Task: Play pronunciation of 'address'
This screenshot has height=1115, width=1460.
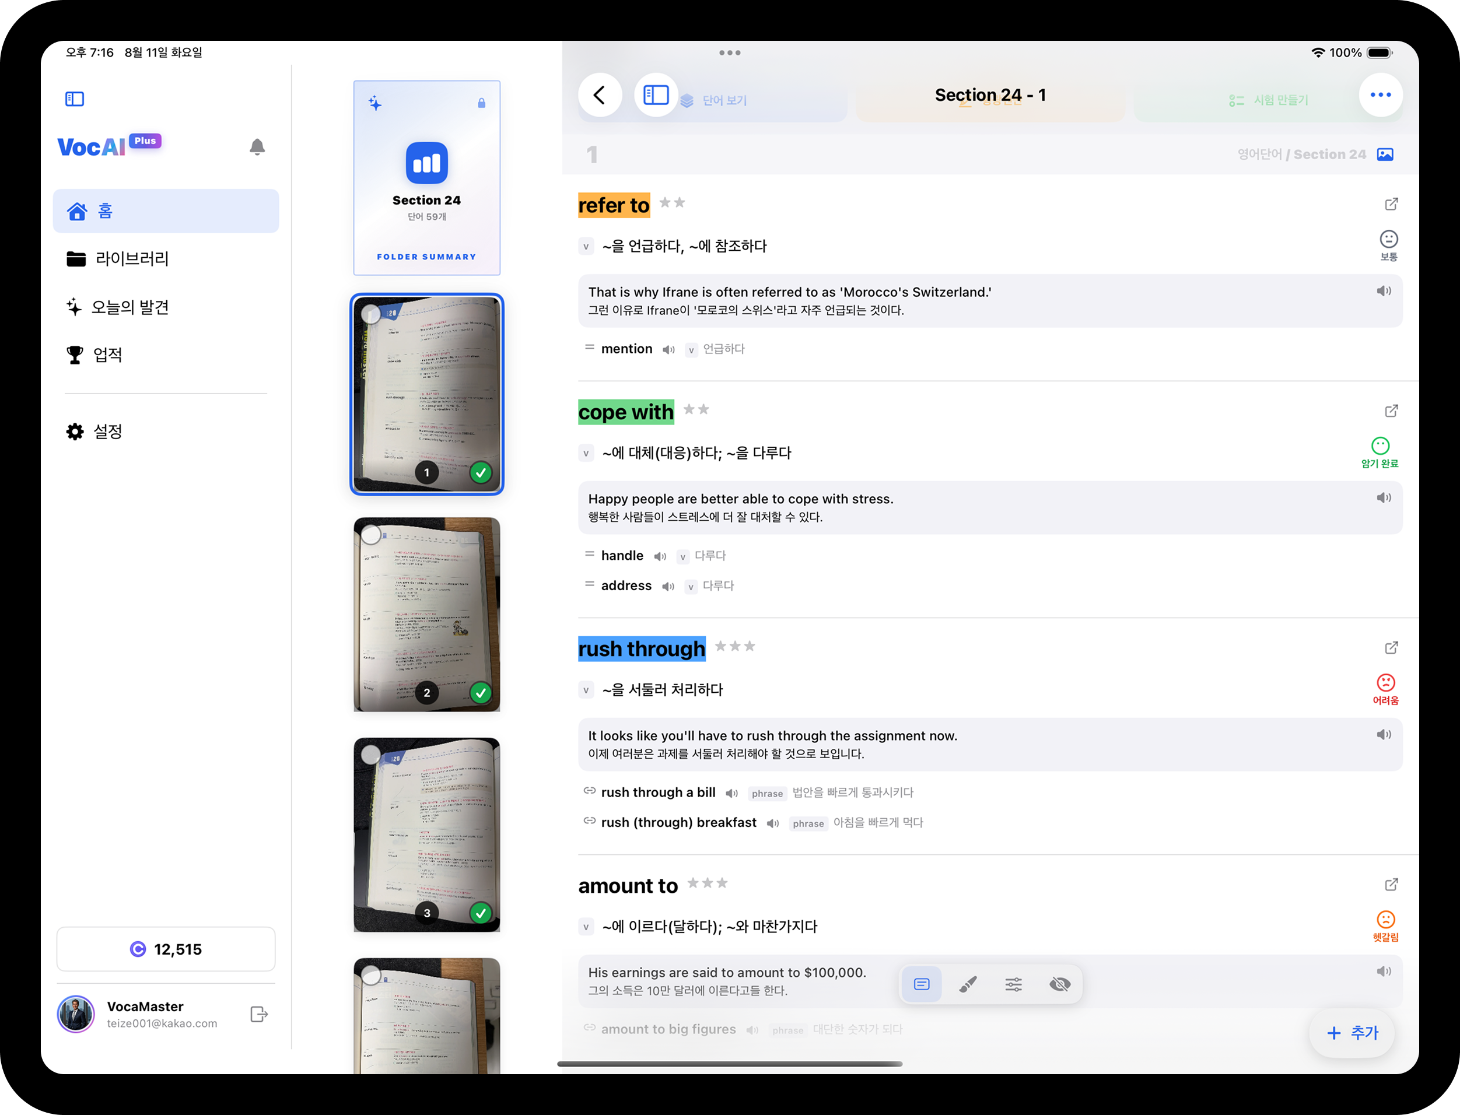Action: [x=668, y=587]
